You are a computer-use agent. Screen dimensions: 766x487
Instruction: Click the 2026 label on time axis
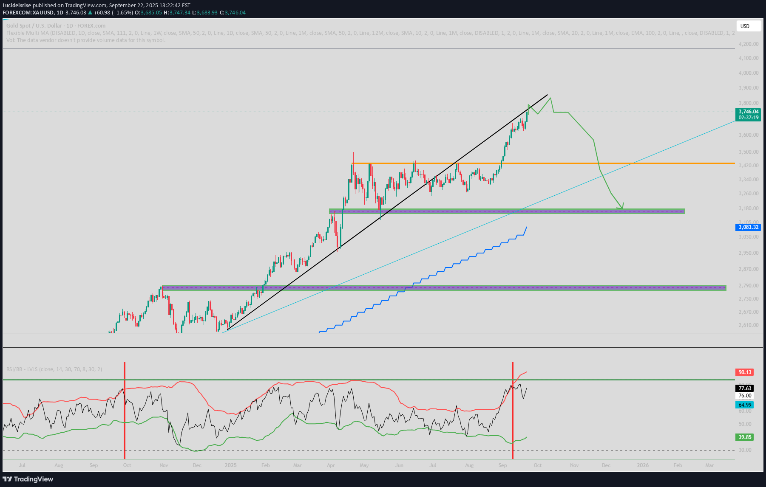643,465
